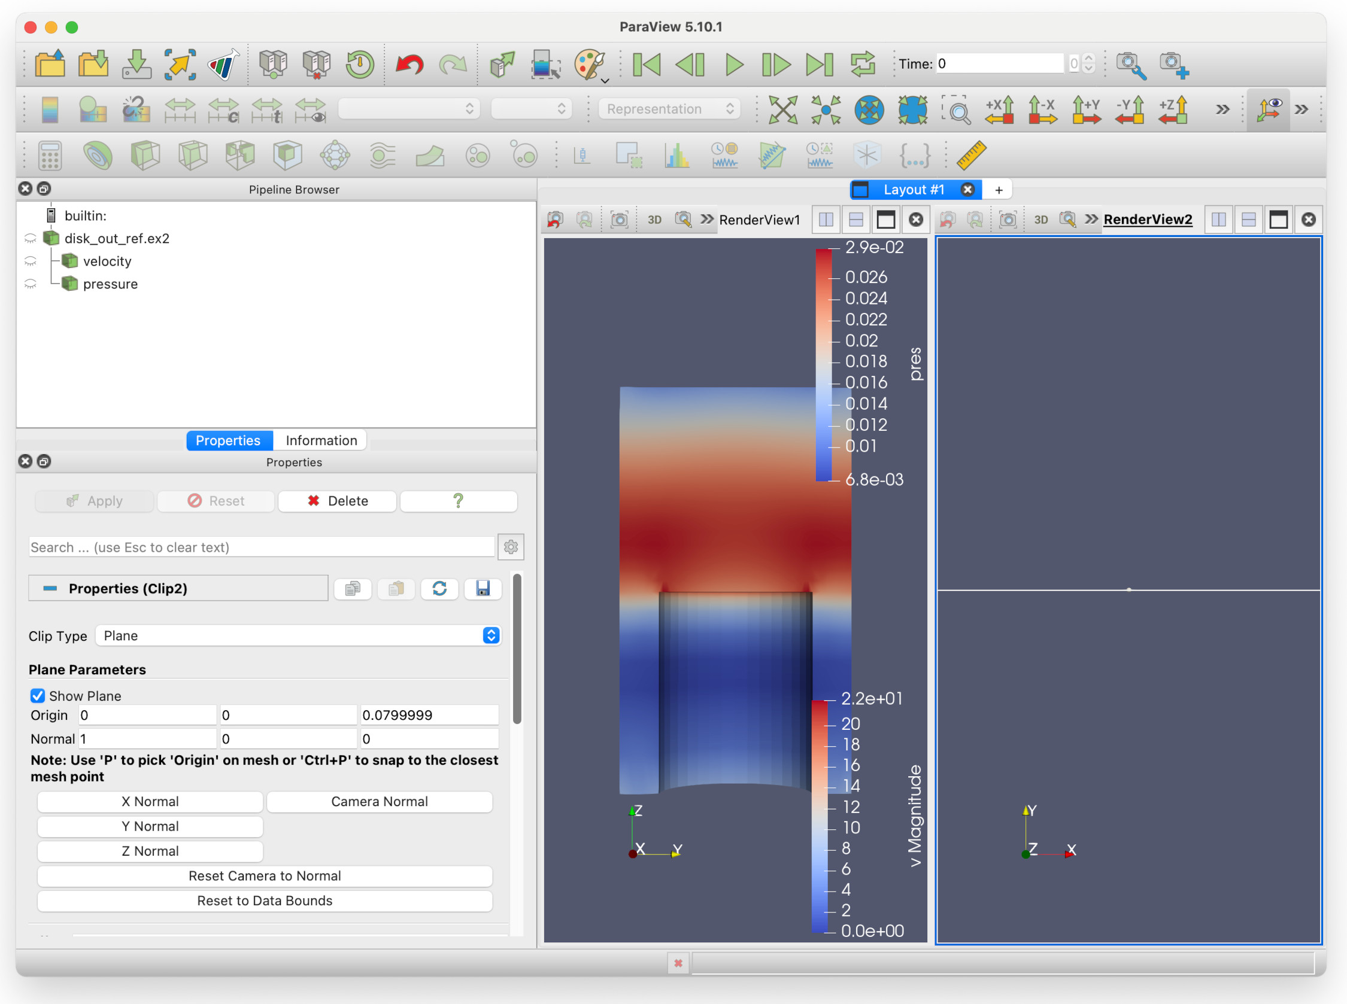Click the yellow Ruler icon

[971, 156]
